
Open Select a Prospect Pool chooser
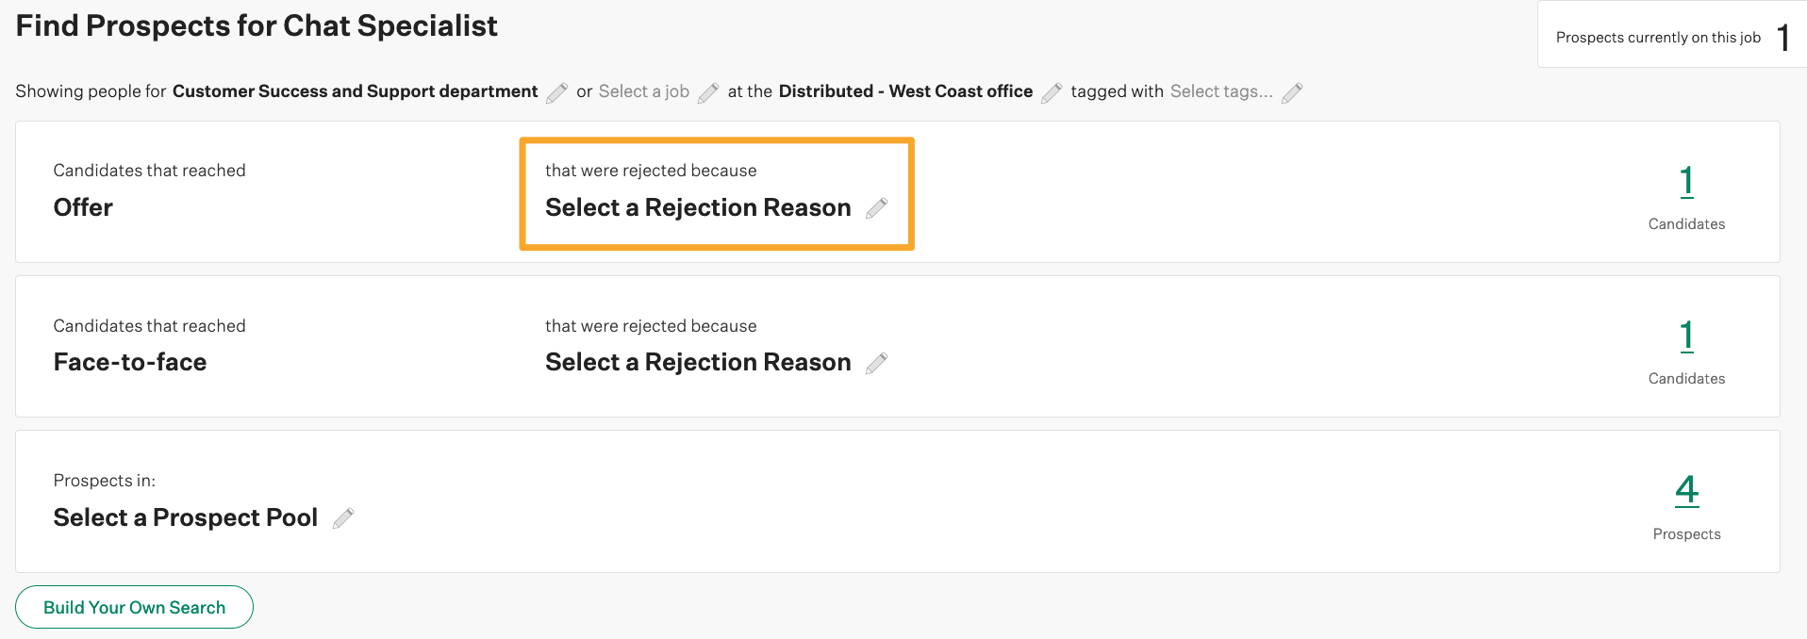(186, 517)
